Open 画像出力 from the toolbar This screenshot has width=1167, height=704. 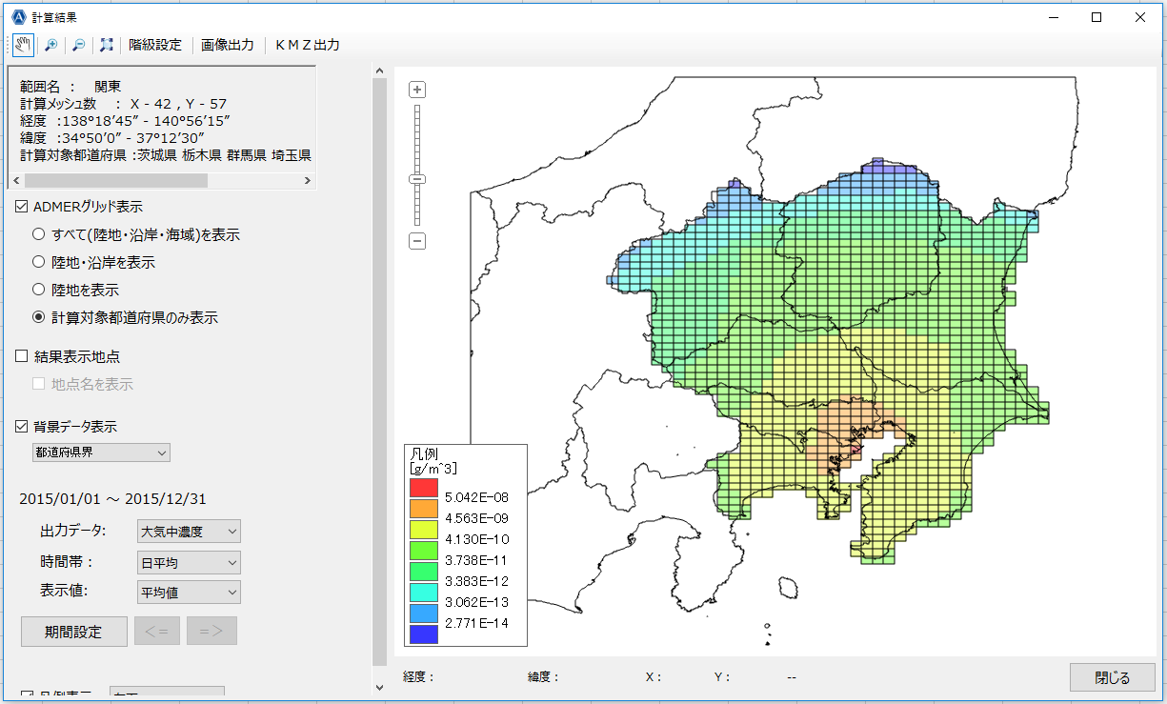click(x=228, y=45)
